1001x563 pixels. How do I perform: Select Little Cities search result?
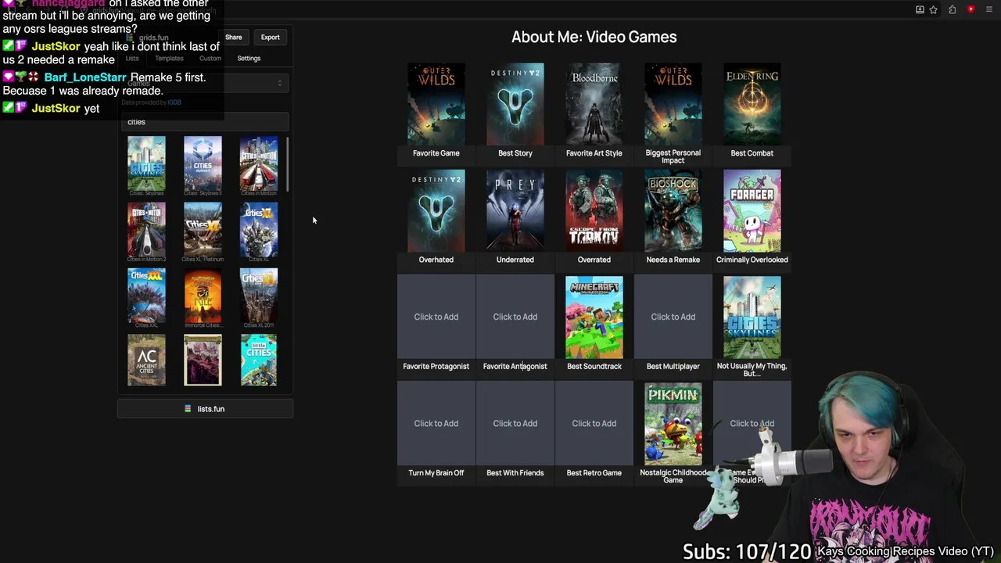pos(259,360)
